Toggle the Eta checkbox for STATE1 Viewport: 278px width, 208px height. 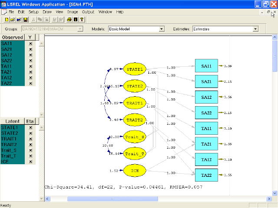tap(30, 128)
